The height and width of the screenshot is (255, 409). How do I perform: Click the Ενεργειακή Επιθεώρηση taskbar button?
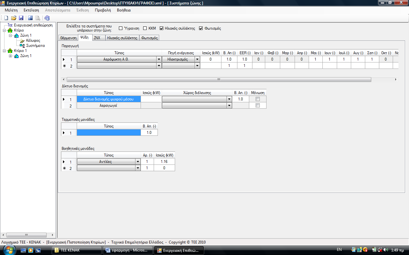(179, 250)
